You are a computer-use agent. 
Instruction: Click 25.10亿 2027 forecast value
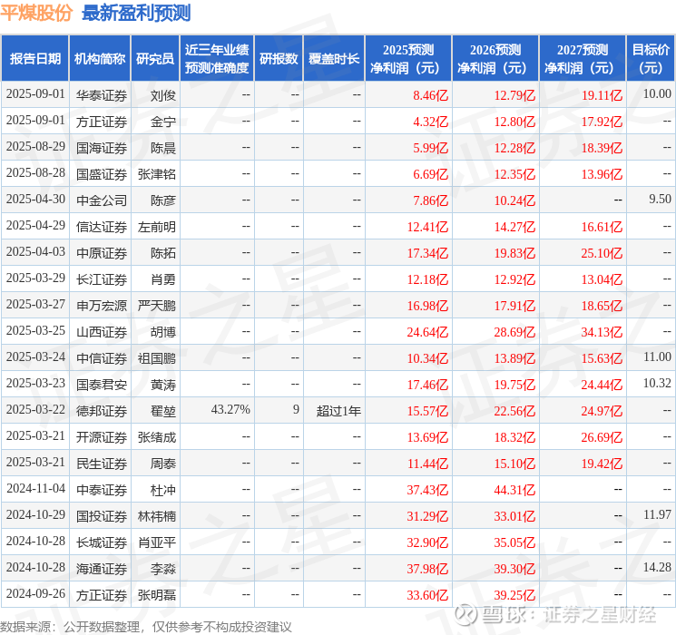tap(602, 253)
